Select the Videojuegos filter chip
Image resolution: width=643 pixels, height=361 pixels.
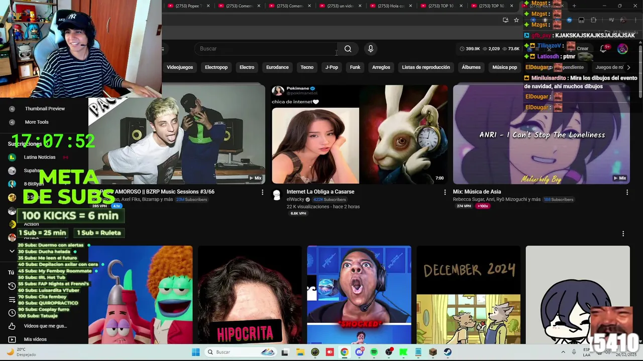(x=180, y=67)
